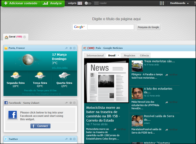Open Previsão do Tempo para 10 Dias link
This screenshot has height=144, width=196.
pyautogui.click(x=40, y=91)
